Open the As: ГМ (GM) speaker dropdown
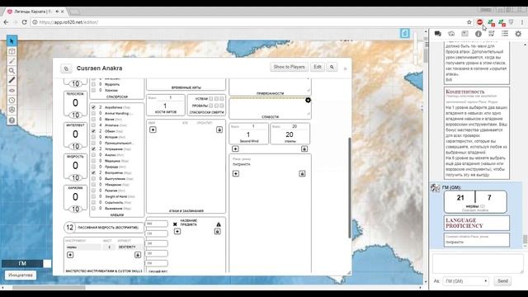This screenshot has width=528, height=297. click(x=465, y=280)
